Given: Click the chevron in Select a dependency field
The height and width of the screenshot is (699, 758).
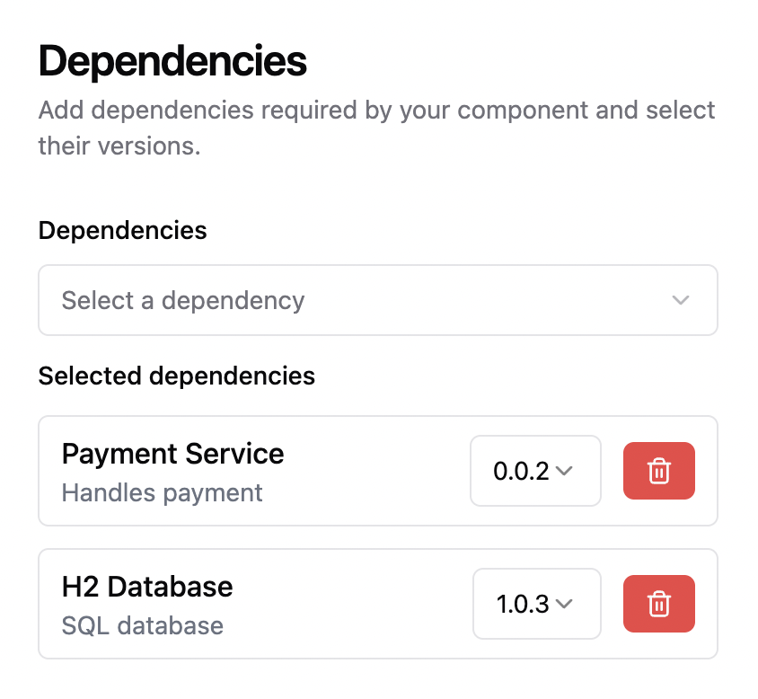Looking at the screenshot, I should coord(680,300).
